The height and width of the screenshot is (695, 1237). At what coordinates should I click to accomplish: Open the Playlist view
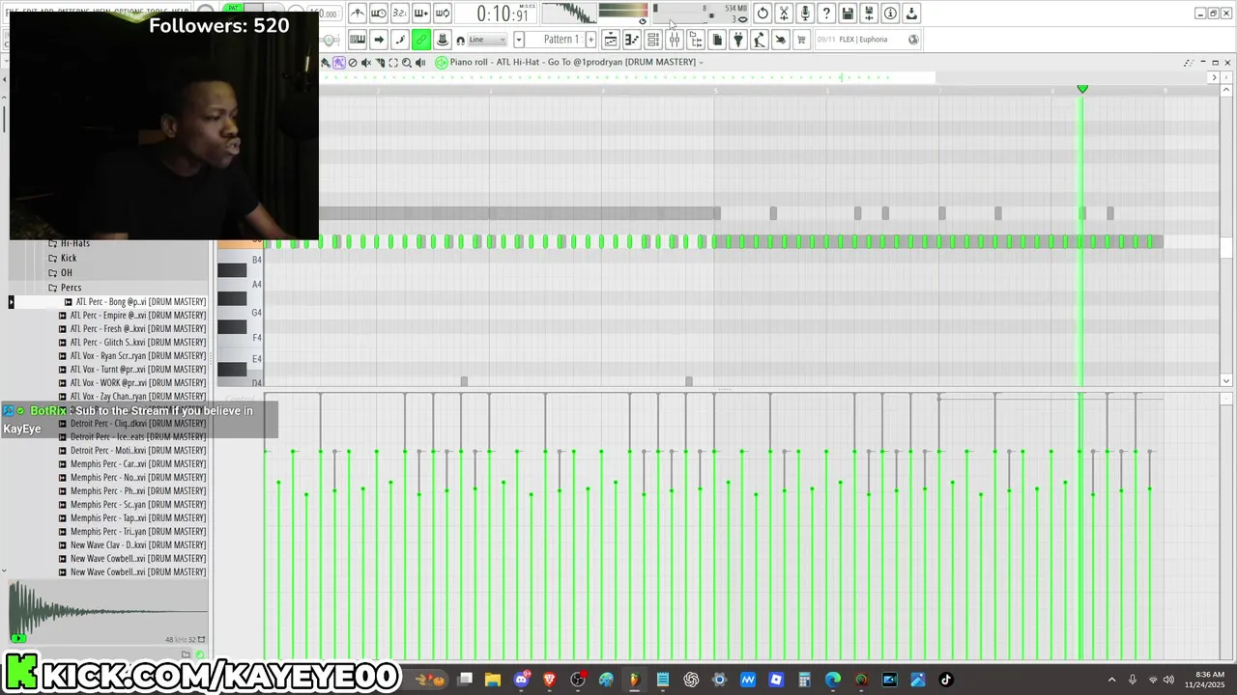(x=611, y=40)
